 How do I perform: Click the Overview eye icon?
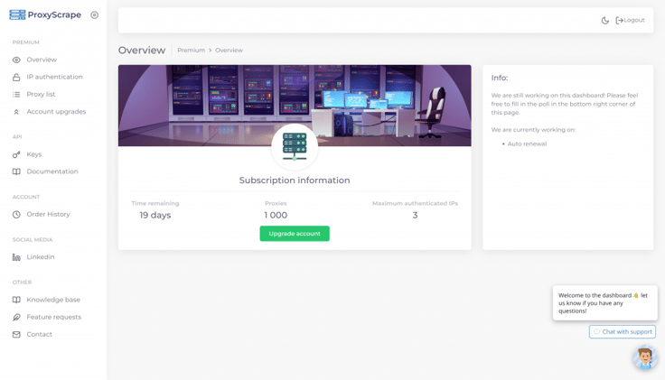pos(16,60)
